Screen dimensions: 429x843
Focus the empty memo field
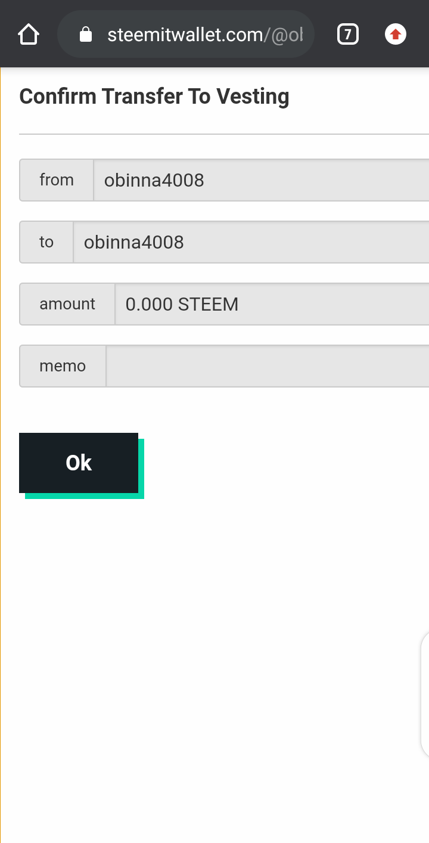[268, 366]
